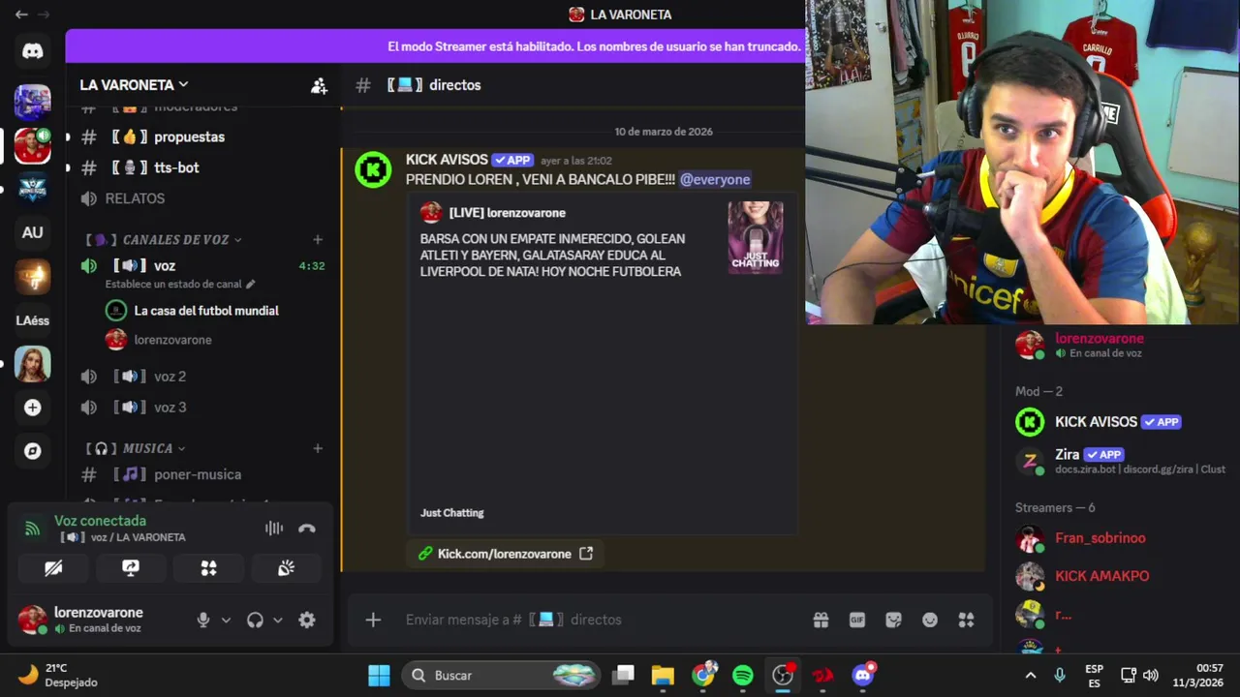Start an activity button in voice panel

tap(208, 568)
